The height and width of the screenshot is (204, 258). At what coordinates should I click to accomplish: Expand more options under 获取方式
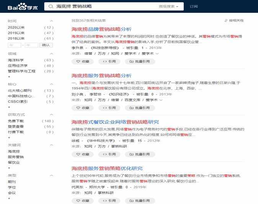[9, 137]
